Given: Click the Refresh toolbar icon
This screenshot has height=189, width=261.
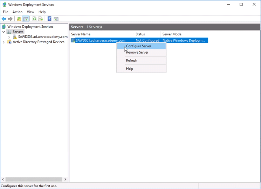Looking at the screenshot, I should coord(34,19).
